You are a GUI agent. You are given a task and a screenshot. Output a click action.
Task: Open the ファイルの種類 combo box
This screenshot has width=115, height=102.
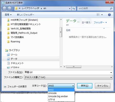point(68,77)
